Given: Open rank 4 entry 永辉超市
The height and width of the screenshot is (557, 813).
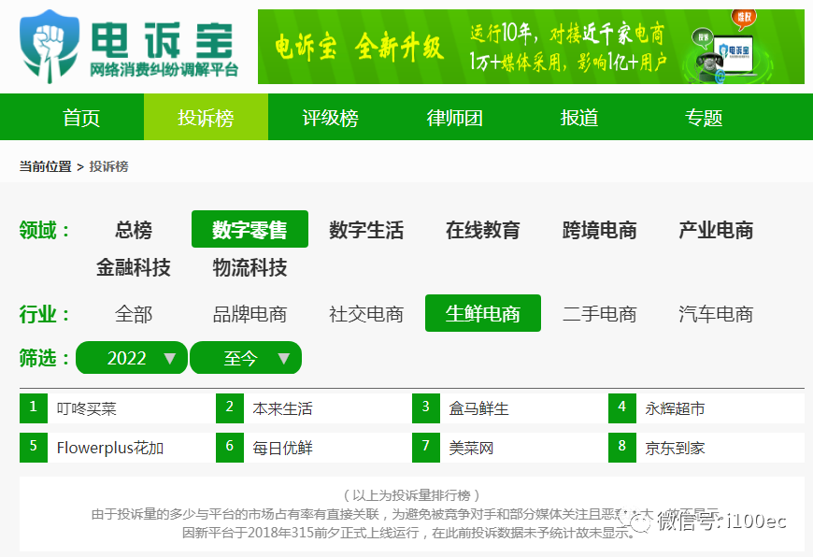Looking at the screenshot, I should click(x=675, y=408).
